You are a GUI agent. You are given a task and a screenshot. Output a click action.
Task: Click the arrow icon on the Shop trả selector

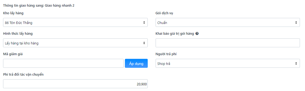pyautogui.click(x=296, y=63)
